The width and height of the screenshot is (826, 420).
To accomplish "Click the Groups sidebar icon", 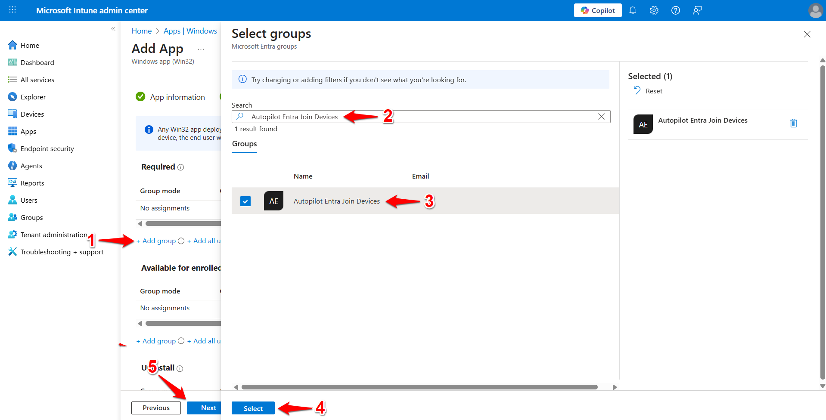I will click(12, 217).
